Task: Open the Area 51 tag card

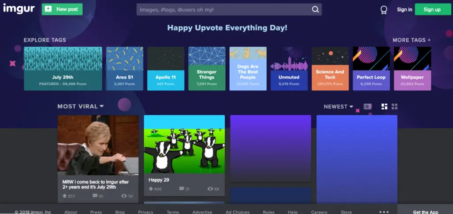Action: pyautogui.click(x=125, y=68)
